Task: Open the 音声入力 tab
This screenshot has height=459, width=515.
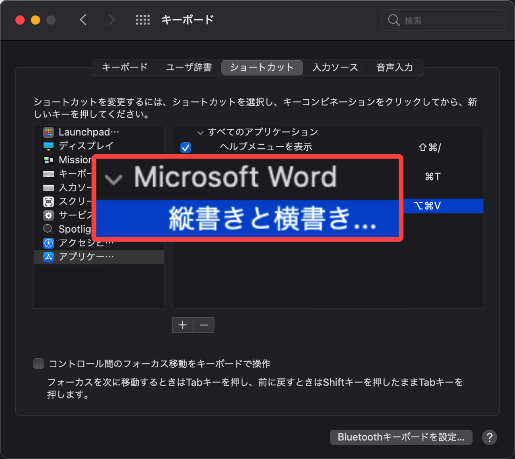Action: (395, 68)
